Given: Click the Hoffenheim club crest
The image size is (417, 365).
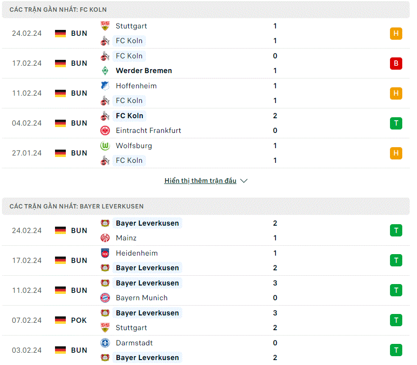Looking at the screenshot, I should tap(105, 85).
